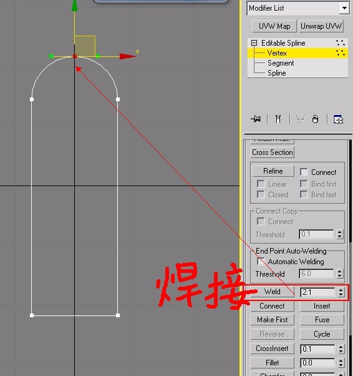The height and width of the screenshot is (376, 353).
Task: Click the Weld button
Action: [273, 292]
